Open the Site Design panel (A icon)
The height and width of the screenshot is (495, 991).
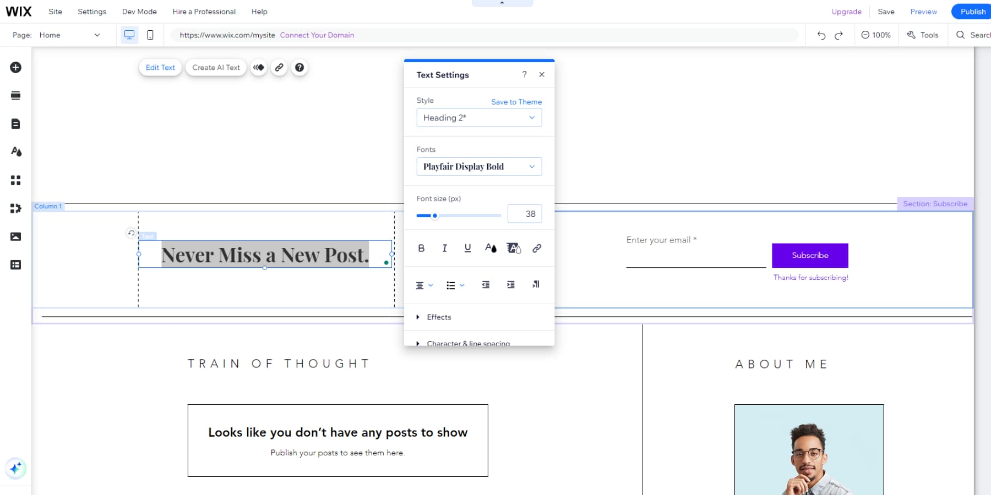(x=15, y=152)
